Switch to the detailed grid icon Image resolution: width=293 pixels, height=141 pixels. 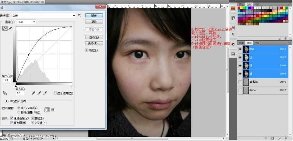[x=52, y=110]
